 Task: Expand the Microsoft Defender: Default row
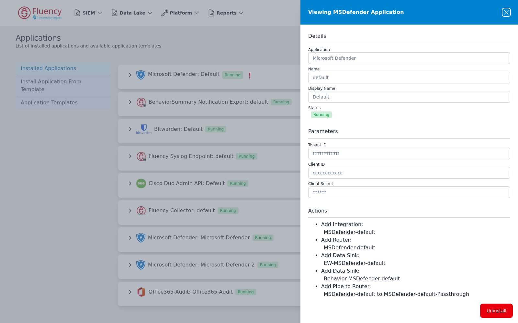[x=130, y=75]
